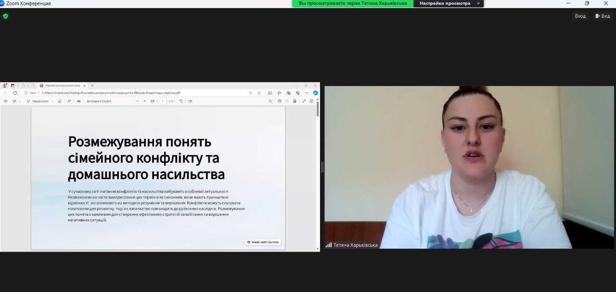This screenshot has height=292, width=616.
Task: Zoom in the PDF with plus
Action: (145, 101)
